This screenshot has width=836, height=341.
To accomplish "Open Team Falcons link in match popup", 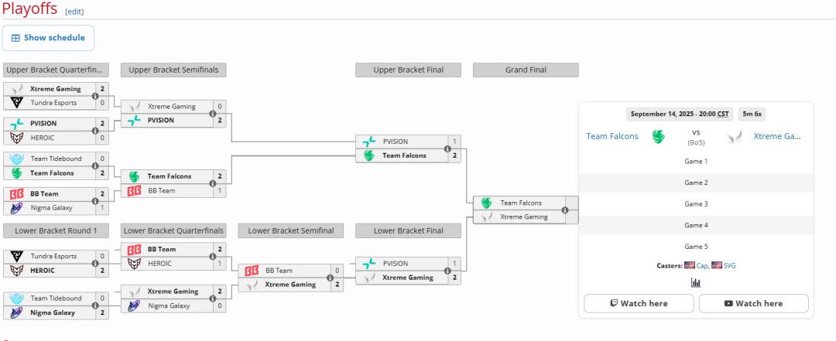I will point(612,136).
